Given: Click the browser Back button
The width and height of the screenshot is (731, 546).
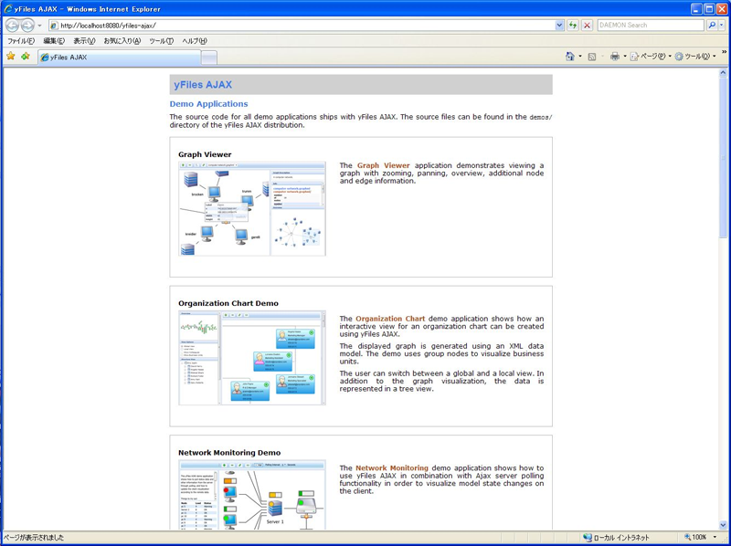Looking at the screenshot, I should [12, 26].
